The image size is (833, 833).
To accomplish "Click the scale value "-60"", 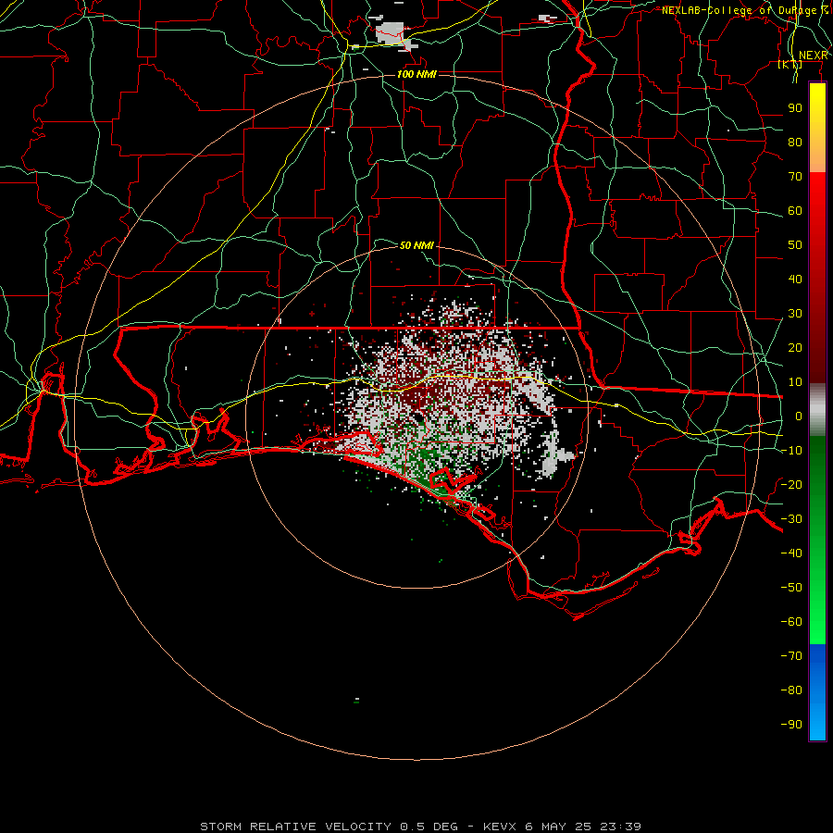I will (x=791, y=622).
